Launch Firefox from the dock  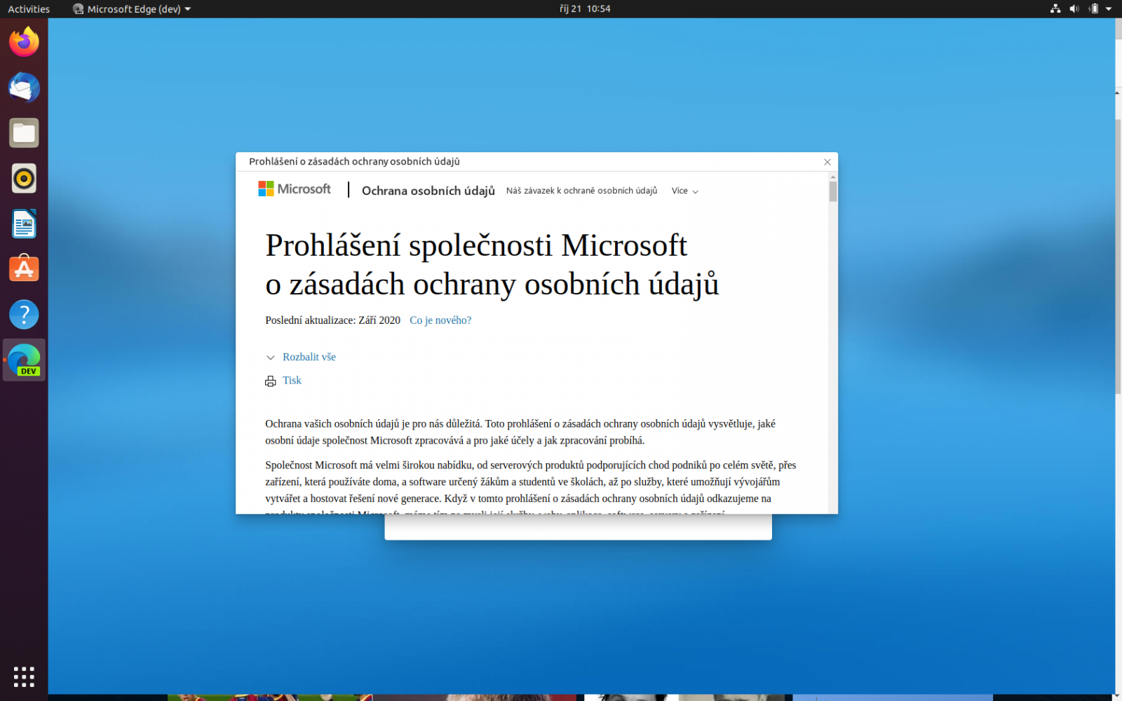[24, 42]
